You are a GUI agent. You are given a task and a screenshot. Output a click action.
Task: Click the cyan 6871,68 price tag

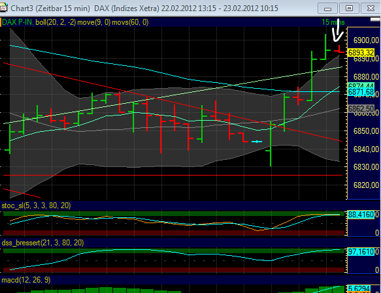click(361, 92)
